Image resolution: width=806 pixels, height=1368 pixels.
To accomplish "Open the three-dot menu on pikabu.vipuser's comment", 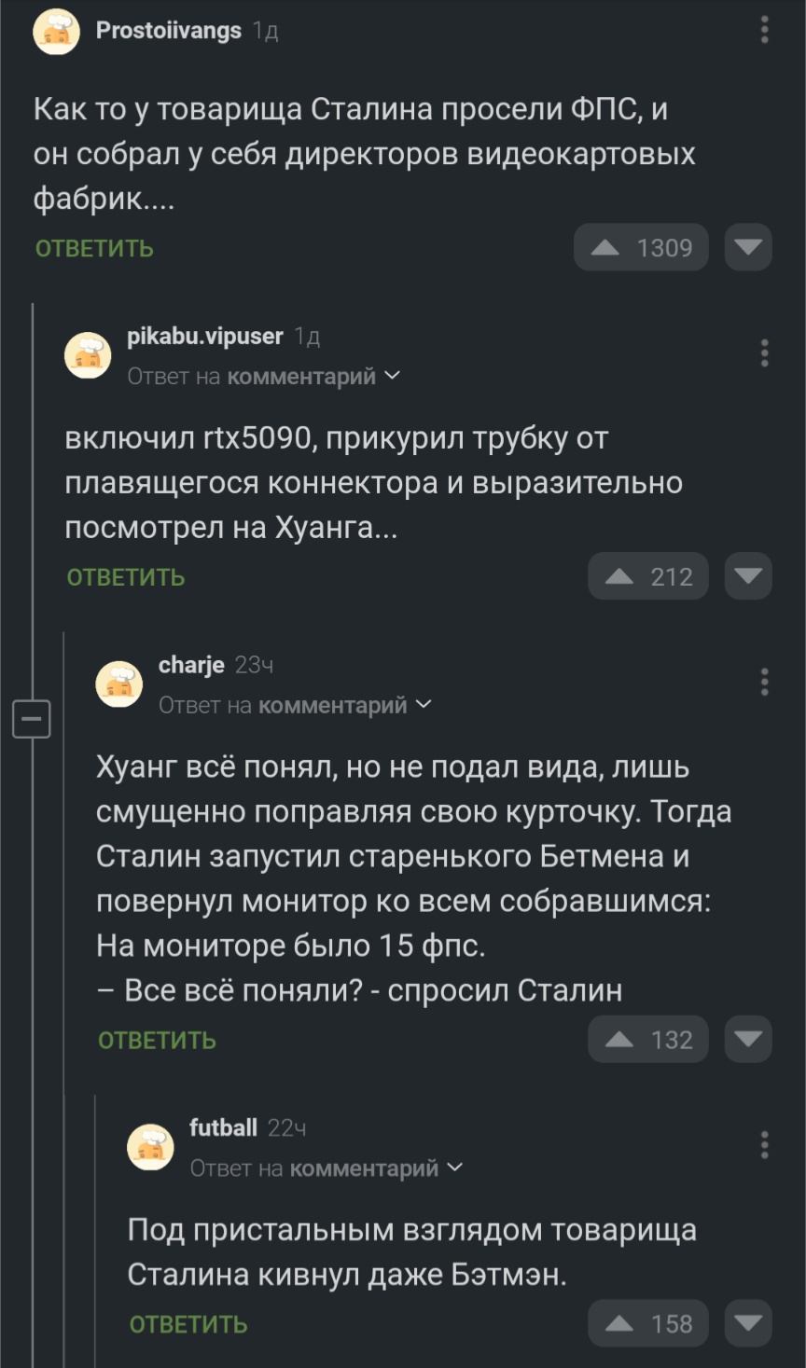I will pos(764,352).
